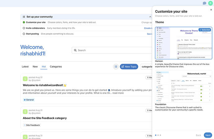Screen dimensions: 214x139
Task: Switch to the New tab
Action: click(35, 67)
